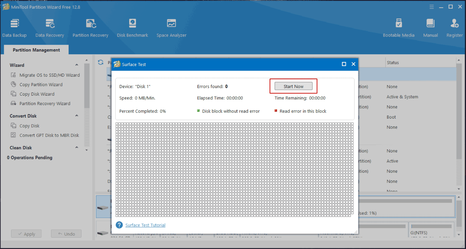Refresh the disk list with the refresh icon

point(101,62)
